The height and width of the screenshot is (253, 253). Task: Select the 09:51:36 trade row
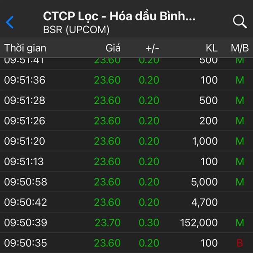point(126,80)
